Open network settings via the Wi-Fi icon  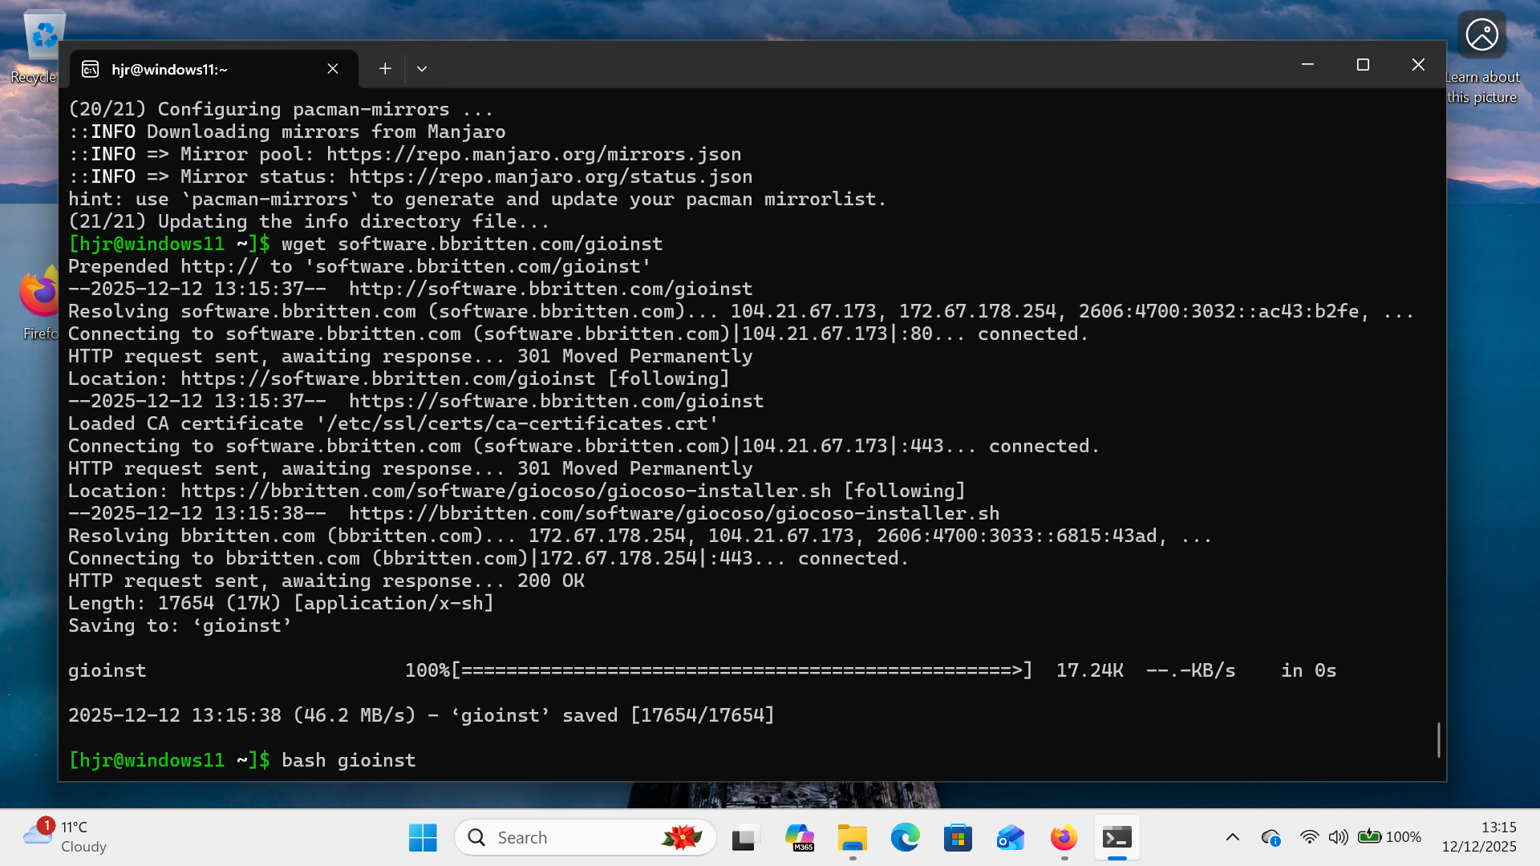[1309, 836]
